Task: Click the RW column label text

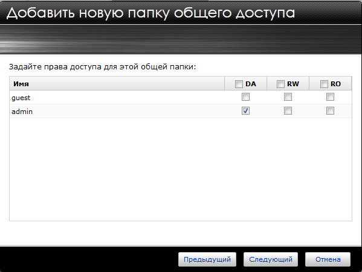Action: (293, 84)
